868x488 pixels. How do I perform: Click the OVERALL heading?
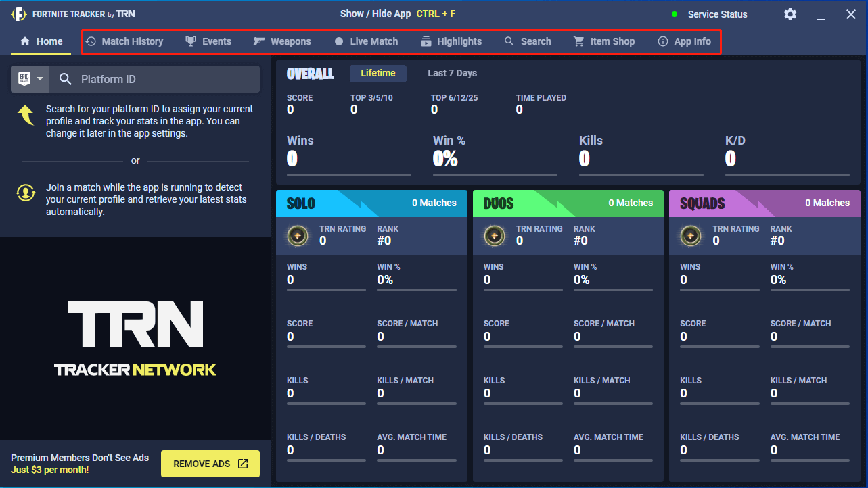pyautogui.click(x=311, y=74)
